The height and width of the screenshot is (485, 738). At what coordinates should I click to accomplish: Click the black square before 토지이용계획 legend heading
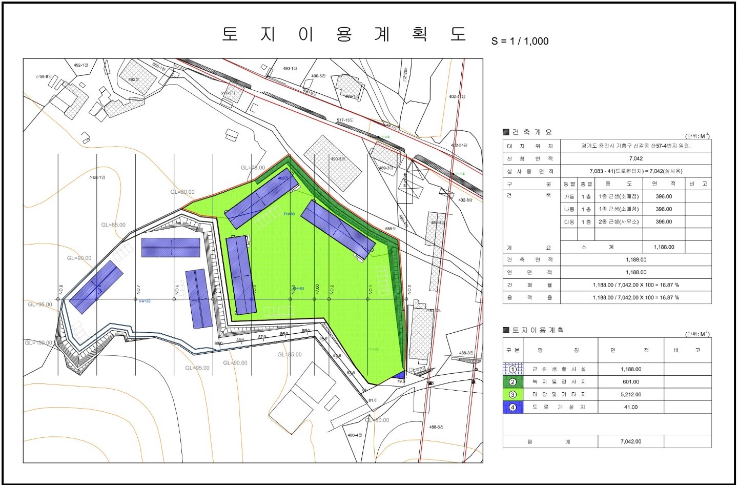[506, 330]
